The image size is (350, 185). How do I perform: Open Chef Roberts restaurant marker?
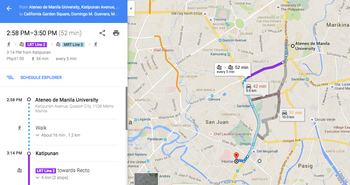[151, 50]
